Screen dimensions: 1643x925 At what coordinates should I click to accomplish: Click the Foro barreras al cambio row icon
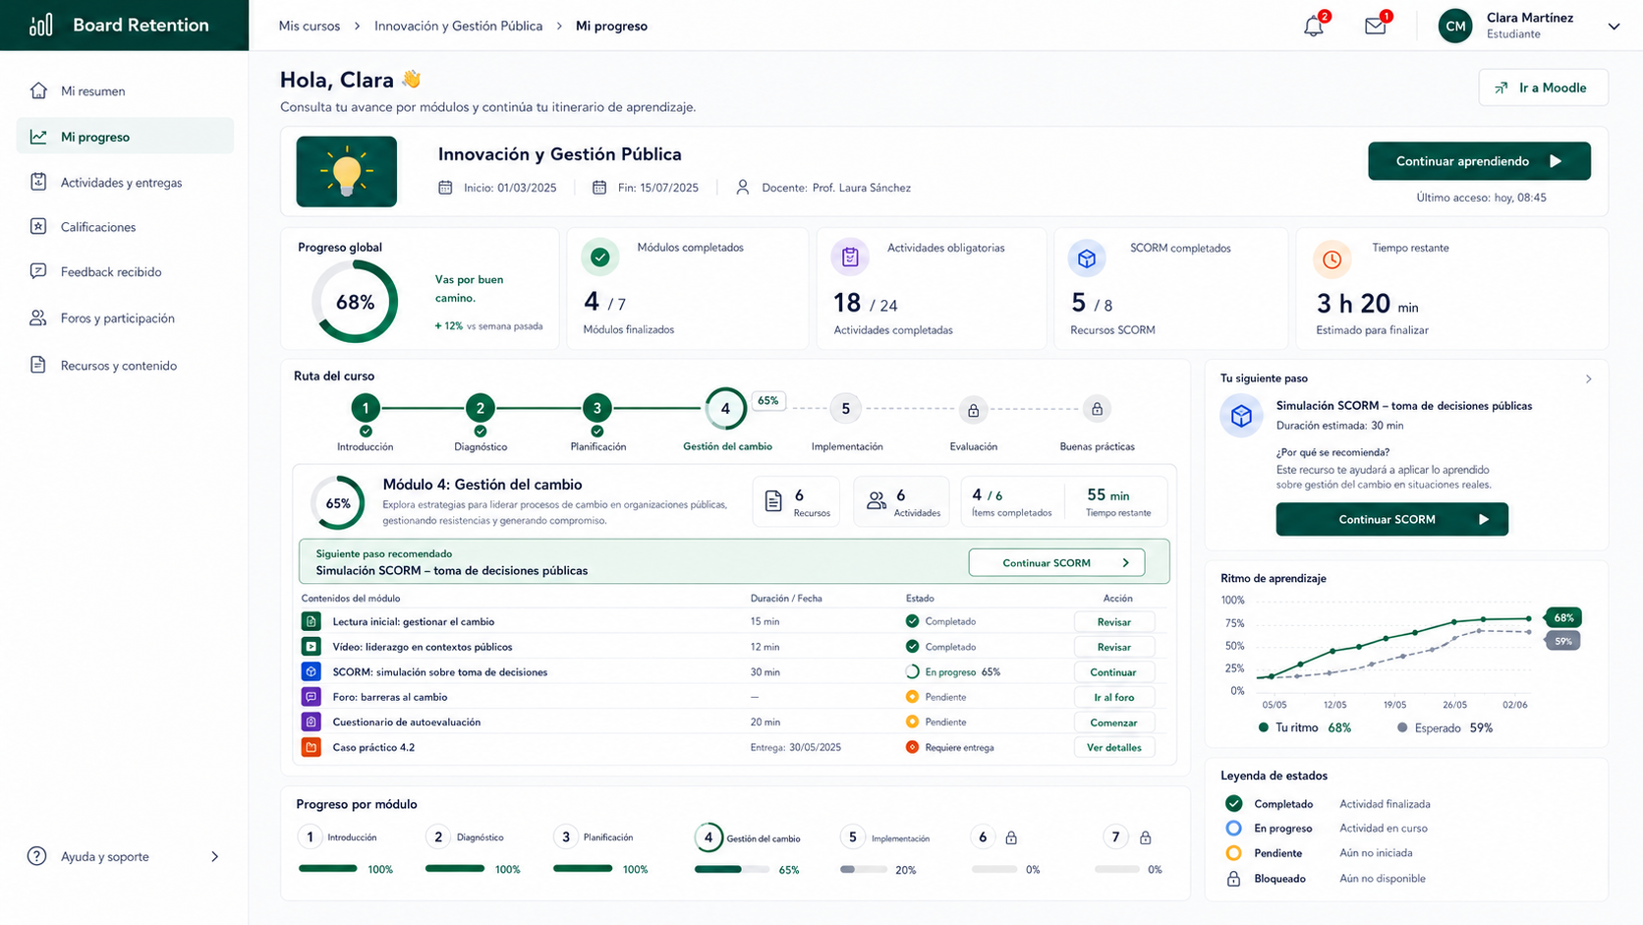point(311,697)
